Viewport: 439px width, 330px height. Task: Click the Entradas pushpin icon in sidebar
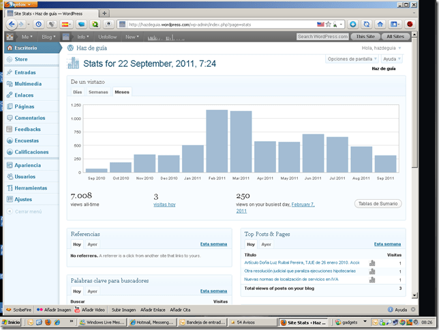(x=9, y=72)
